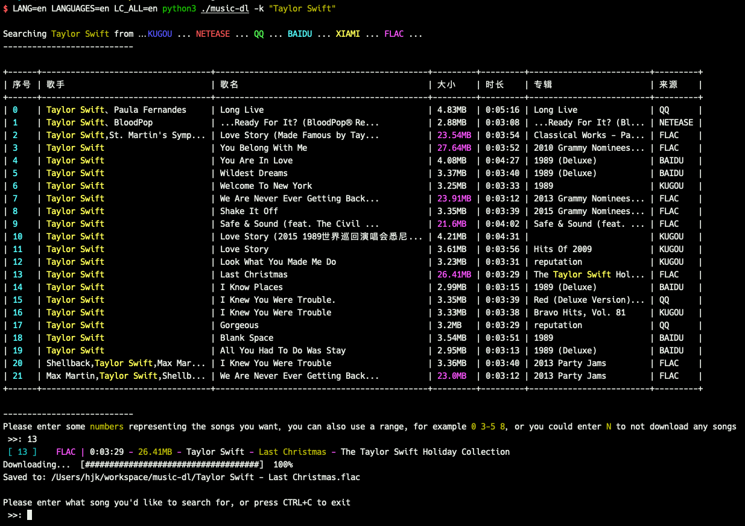The image size is (745, 526).
Task: Select the song "I Know Places"
Action: pyautogui.click(x=252, y=287)
